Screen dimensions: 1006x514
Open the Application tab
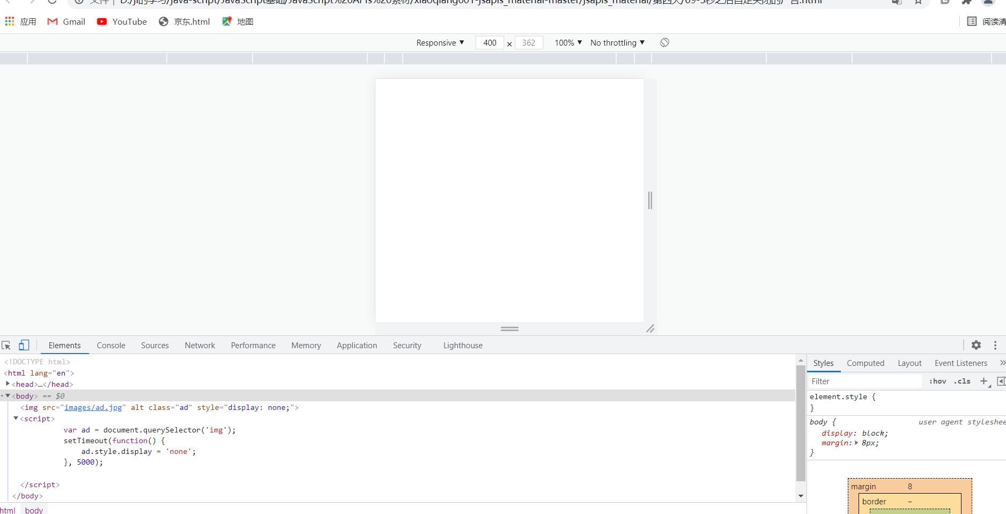tap(357, 346)
